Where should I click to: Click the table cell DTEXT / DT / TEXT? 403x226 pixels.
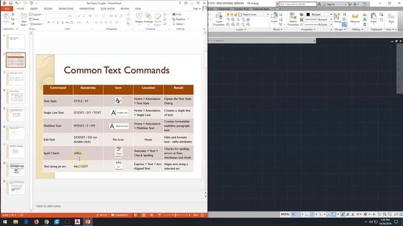[x=88, y=112]
